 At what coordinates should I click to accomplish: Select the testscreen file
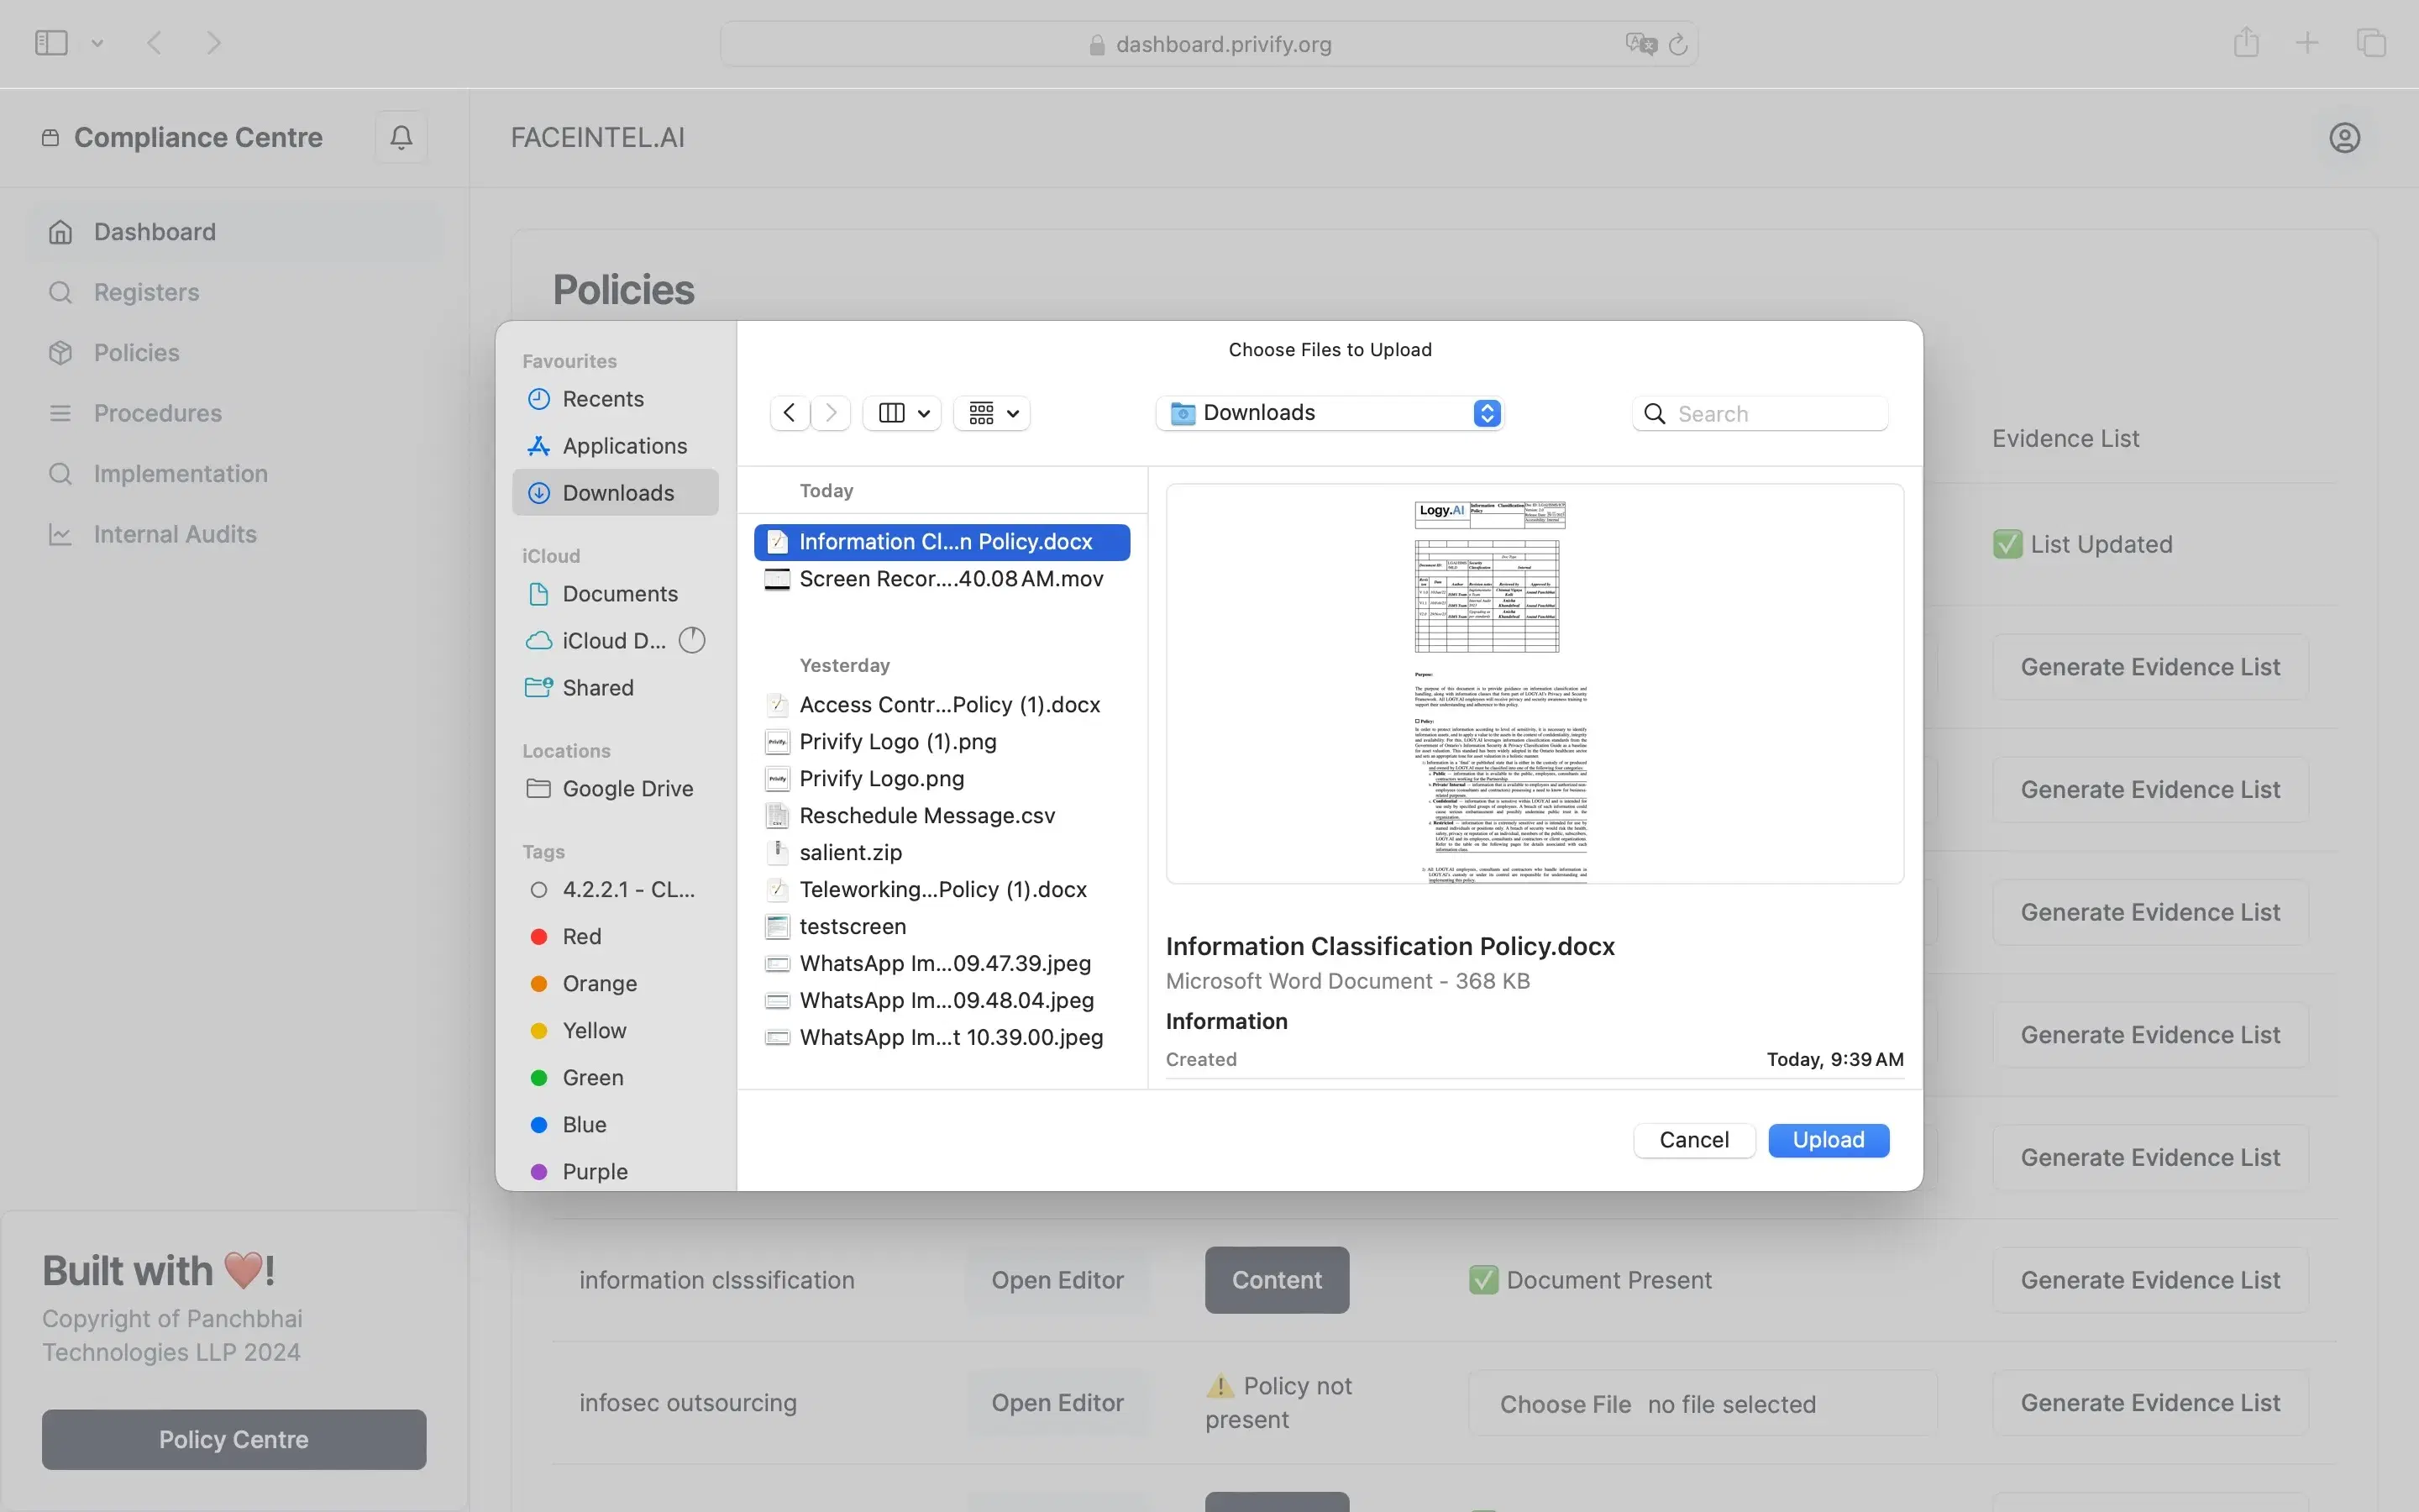[x=942, y=927]
